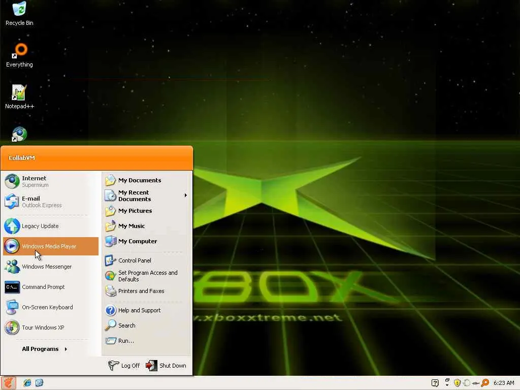Open Set Program Access and Defaults

(148, 276)
